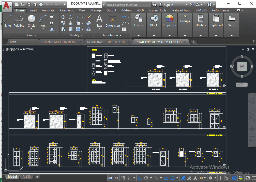Toggle drawing grid display in status bar
The image size is (256, 182).
(123, 178)
